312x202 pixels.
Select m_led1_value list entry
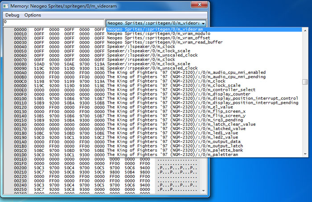(204, 133)
